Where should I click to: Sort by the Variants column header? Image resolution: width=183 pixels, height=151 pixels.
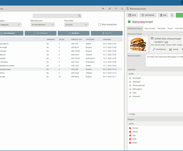(51, 39)
